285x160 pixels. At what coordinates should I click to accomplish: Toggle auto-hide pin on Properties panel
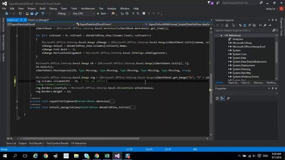273,88
